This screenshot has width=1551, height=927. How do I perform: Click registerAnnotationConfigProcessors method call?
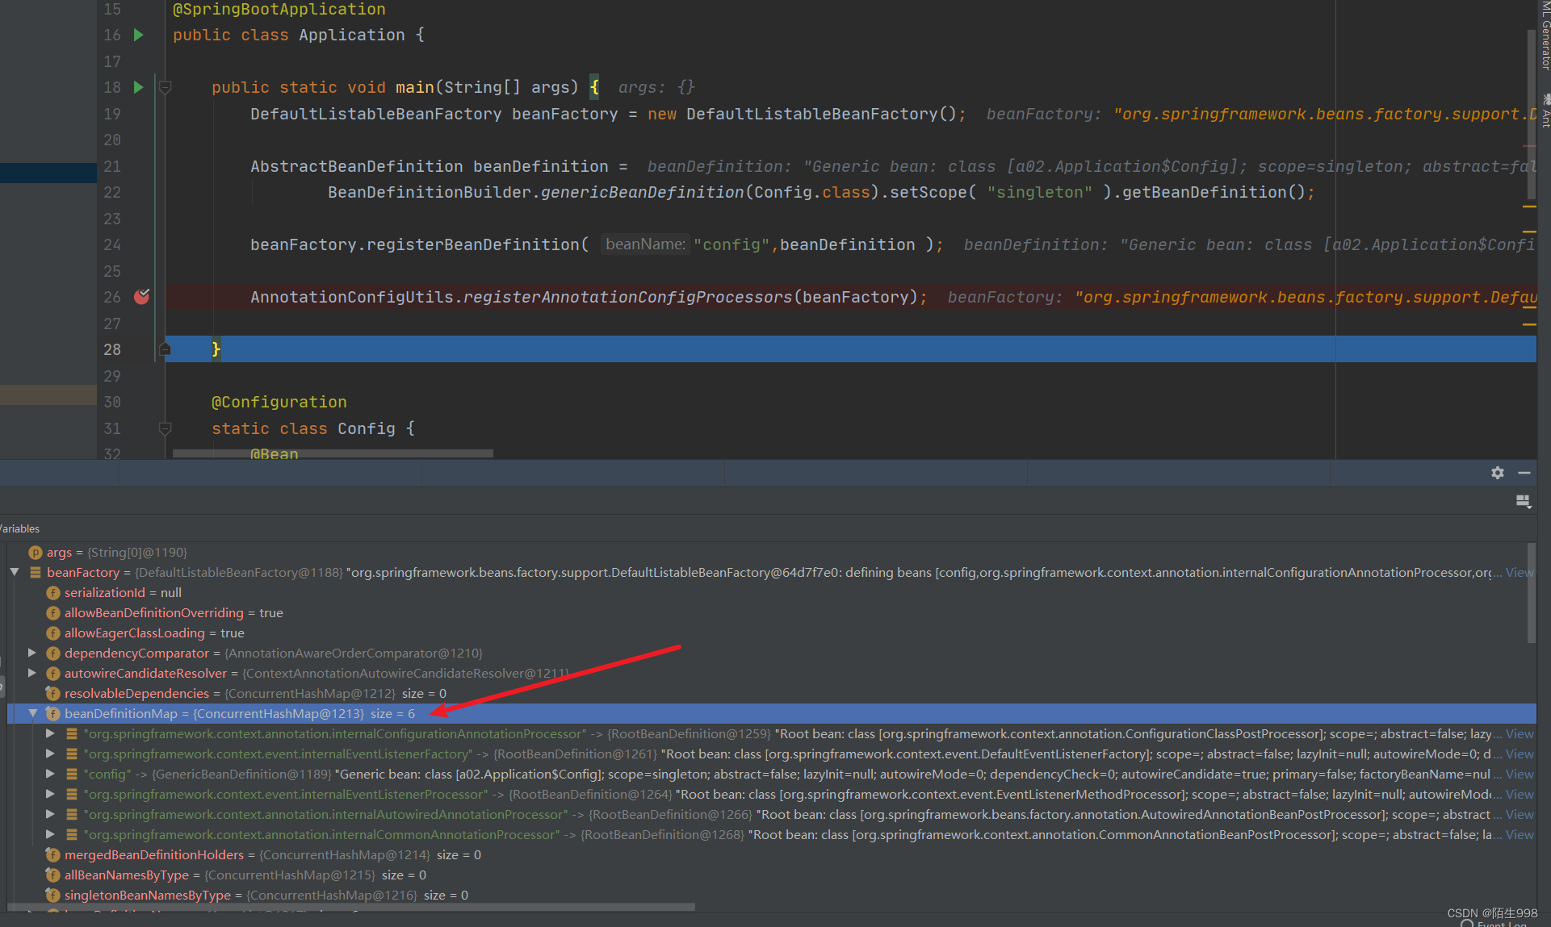(x=627, y=297)
